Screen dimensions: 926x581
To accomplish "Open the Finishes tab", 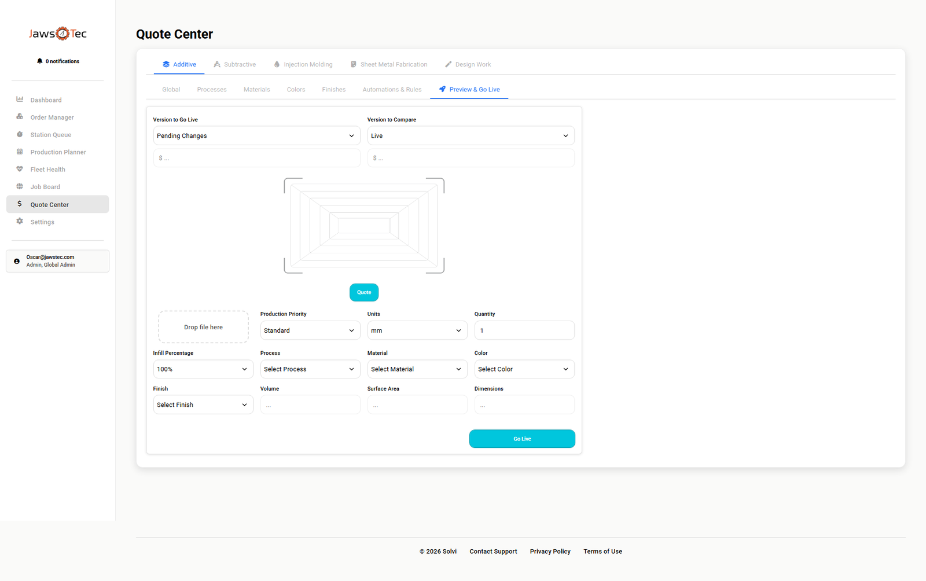I will click(334, 90).
